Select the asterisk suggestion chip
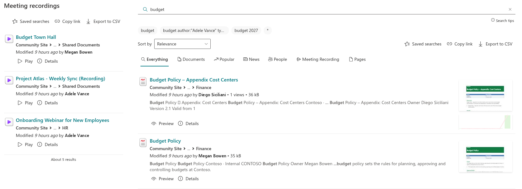The width and height of the screenshot is (522, 189). (267, 30)
